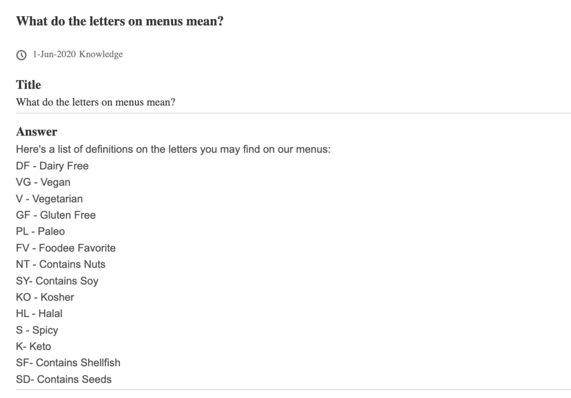Click the Knowledge label next to date
Image resolution: width=571 pixels, height=398 pixels.
coord(101,54)
